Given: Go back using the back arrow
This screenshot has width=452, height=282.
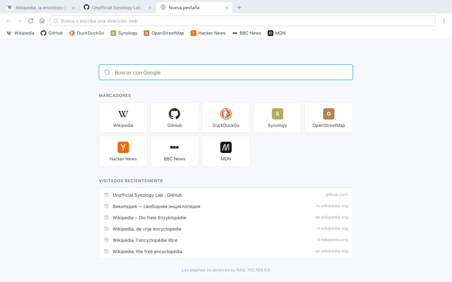Looking at the screenshot, I should coord(8,21).
